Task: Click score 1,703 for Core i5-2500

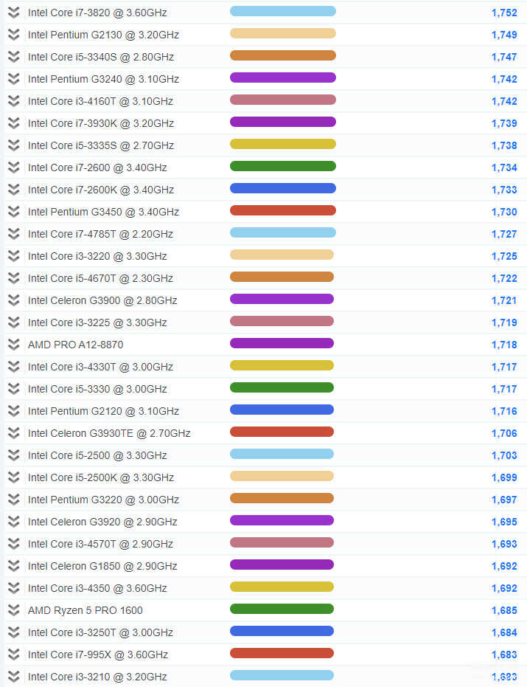Action: [504, 455]
